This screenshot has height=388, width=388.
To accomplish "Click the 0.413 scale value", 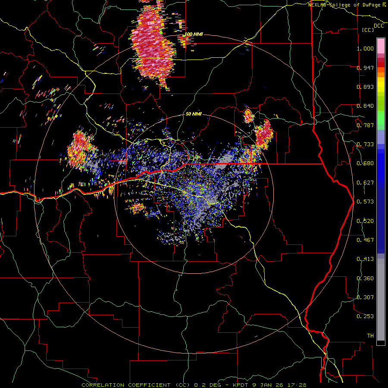I will point(365,259).
